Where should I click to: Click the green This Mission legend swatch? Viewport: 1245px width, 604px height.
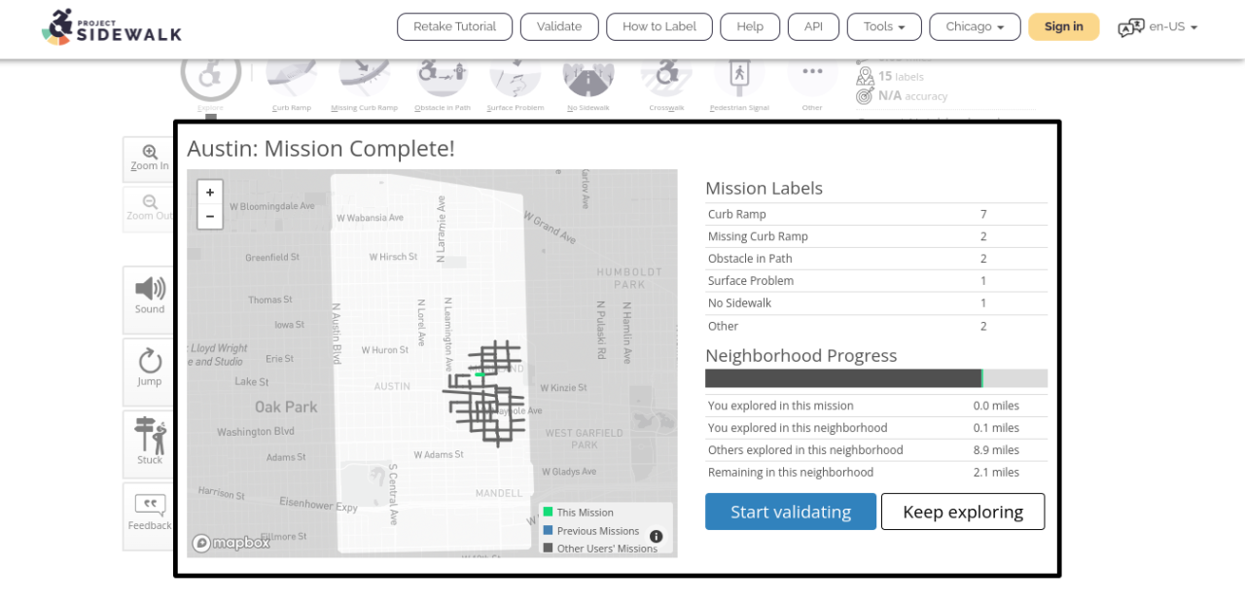click(x=548, y=512)
